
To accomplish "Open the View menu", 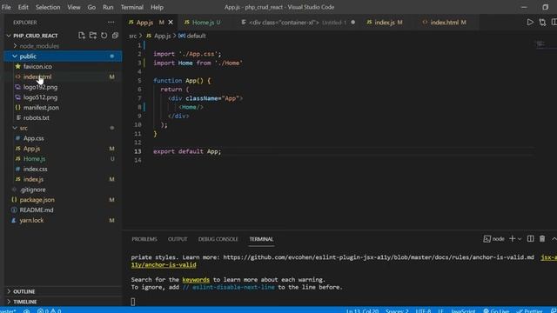I will tap(73, 7).
